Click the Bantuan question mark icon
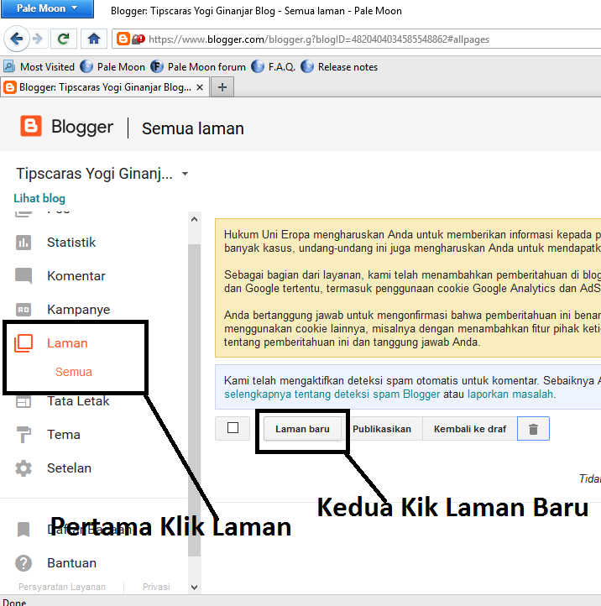The height and width of the screenshot is (606, 601). tap(24, 563)
